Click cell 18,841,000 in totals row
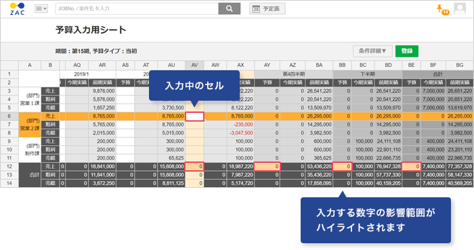 [x=102, y=166]
